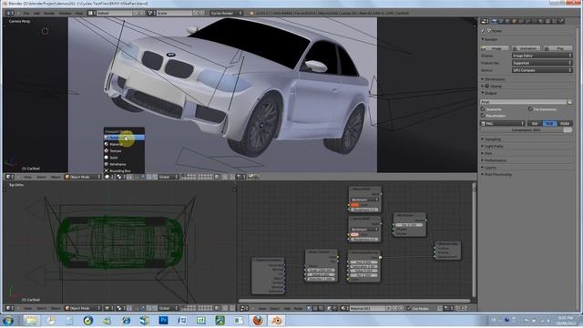
Task: Click the node editor horizontal scrollbar
Action: pyautogui.click(x=354, y=301)
